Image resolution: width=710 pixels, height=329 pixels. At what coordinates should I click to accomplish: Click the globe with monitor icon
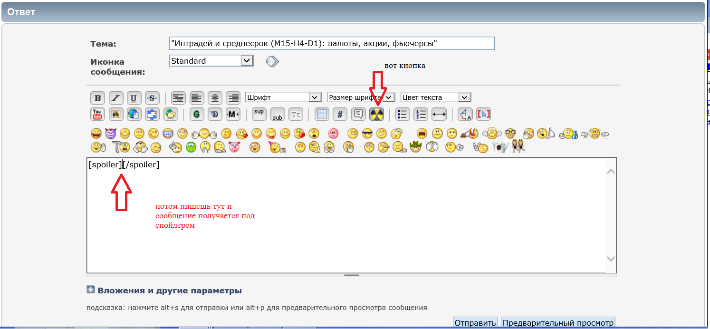[x=170, y=114]
